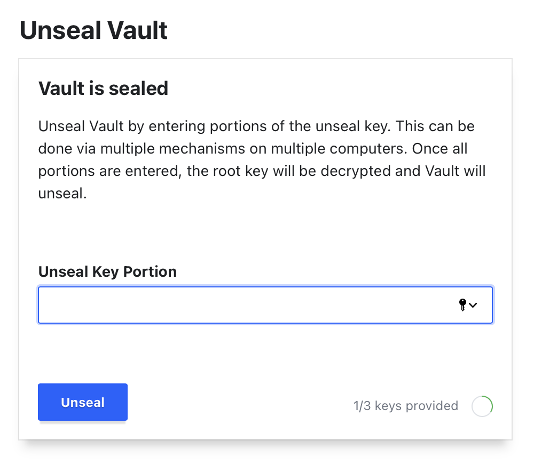Click the key icon in the input field

tap(462, 305)
